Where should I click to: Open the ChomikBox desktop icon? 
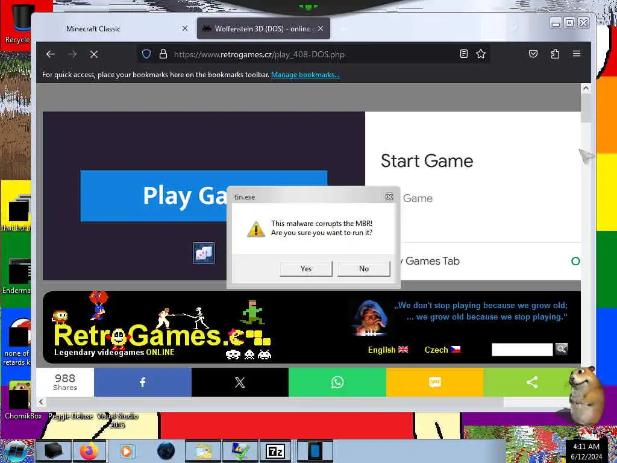20,400
